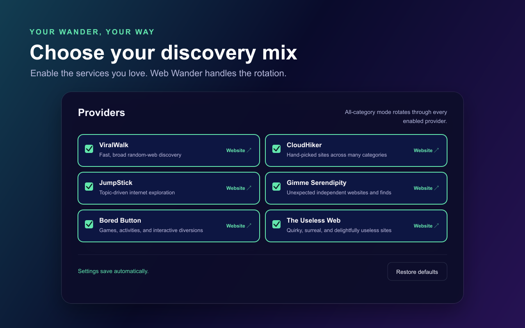Select the CloudHiker provider name
525x328 pixels.
(304, 145)
